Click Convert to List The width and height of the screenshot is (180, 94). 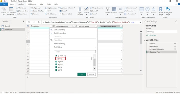tap(66, 14)
